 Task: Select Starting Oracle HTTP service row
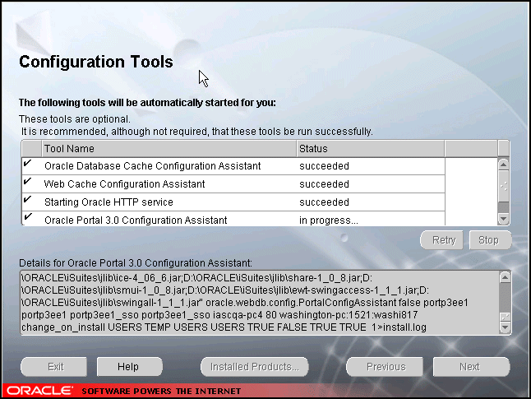(233, 202)
